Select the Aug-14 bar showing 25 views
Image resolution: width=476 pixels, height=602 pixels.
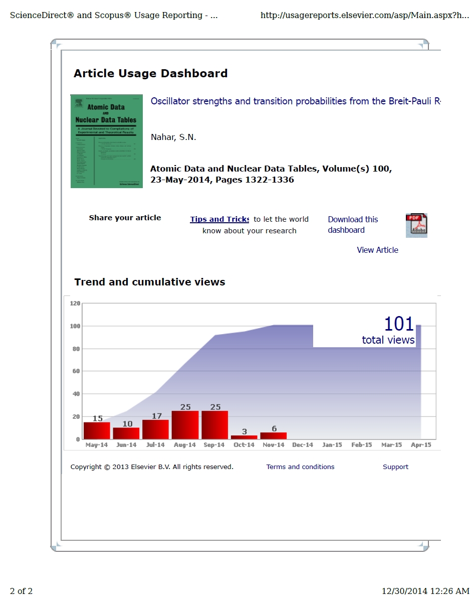185,425
